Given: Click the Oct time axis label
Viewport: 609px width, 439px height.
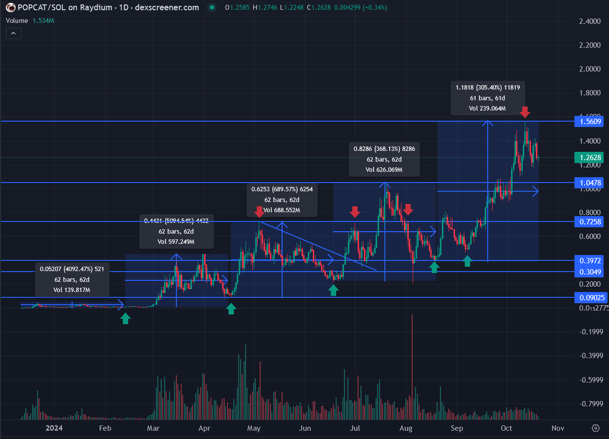Looking at the screenshot, I should tap(507, 428).
